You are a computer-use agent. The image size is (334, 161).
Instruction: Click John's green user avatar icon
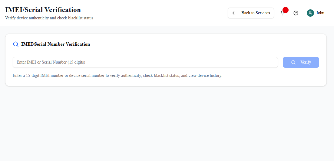[310, 13]
